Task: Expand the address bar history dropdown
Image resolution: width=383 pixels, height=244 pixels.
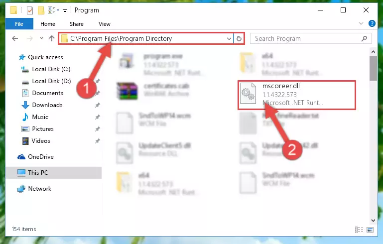Action: click(229, 38)
